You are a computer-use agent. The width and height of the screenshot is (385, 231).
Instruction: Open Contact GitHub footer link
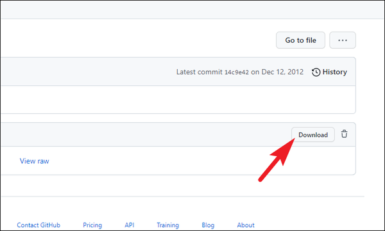coord(38,225)
